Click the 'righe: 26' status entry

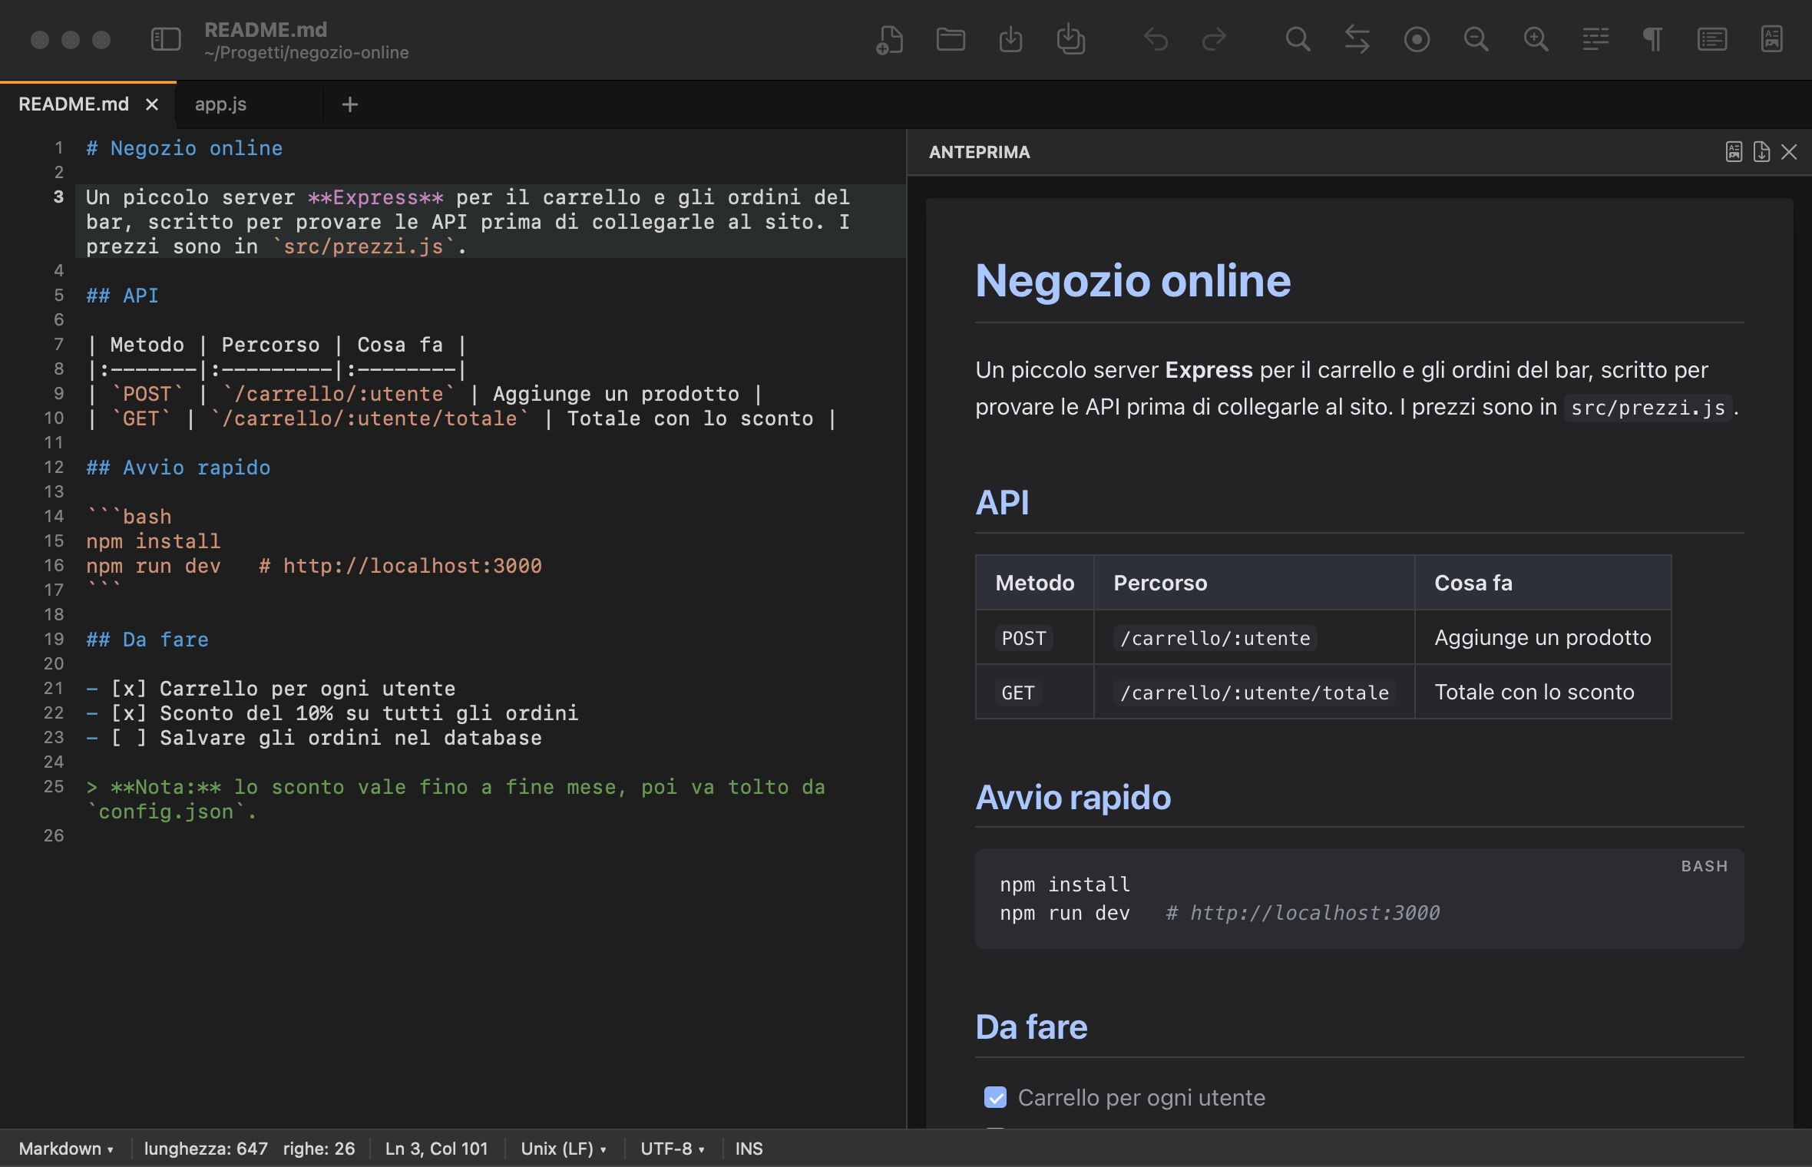coord(319,1149)
